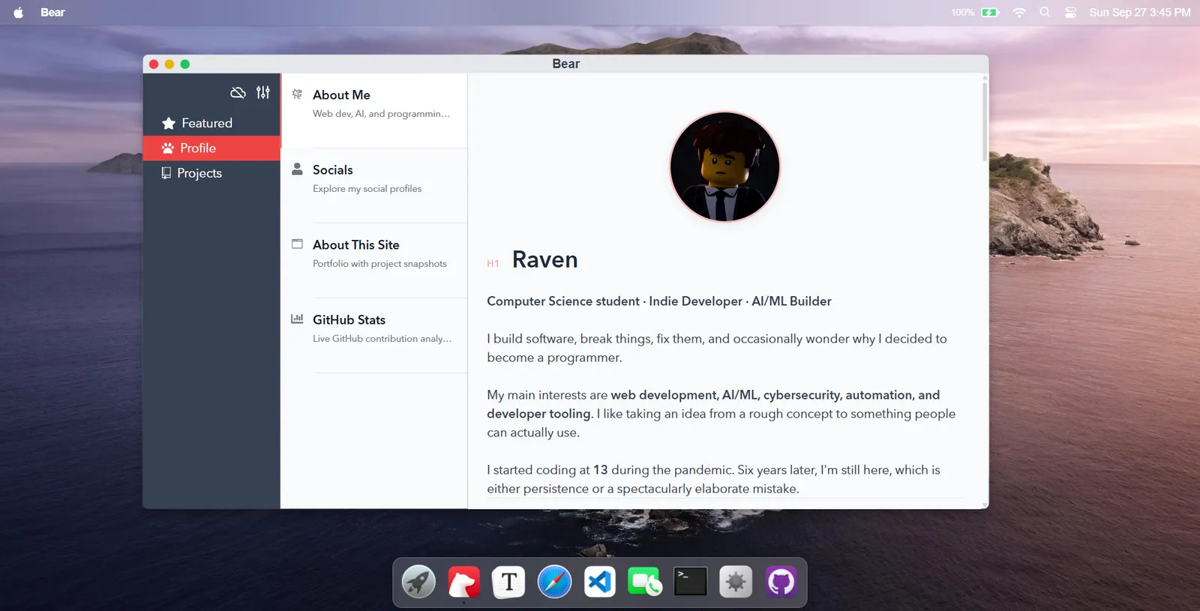Click the Raven heading
Image resolution: width=1200 pixels, height=611 pixels.
[545, 259]
